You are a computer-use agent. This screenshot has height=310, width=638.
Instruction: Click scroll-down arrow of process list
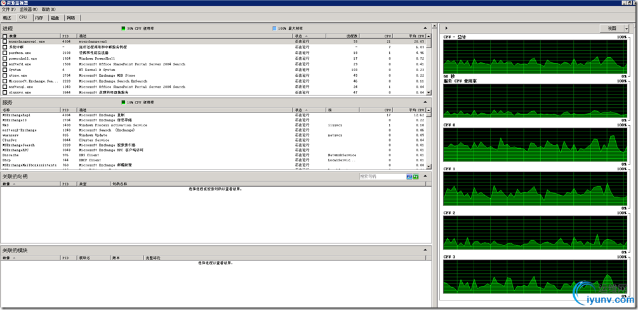tap(429, 93)
